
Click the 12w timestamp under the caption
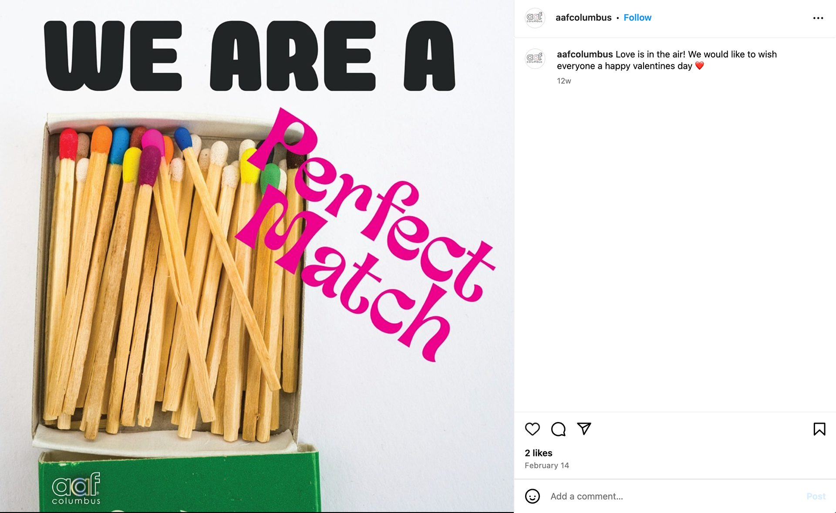tap(564, 81)
